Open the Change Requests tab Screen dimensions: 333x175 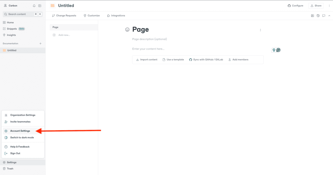pos(64,16)
